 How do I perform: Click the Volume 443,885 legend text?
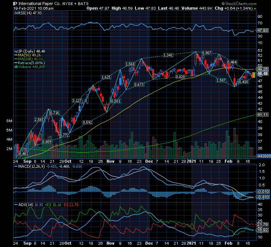pos(32,67)
